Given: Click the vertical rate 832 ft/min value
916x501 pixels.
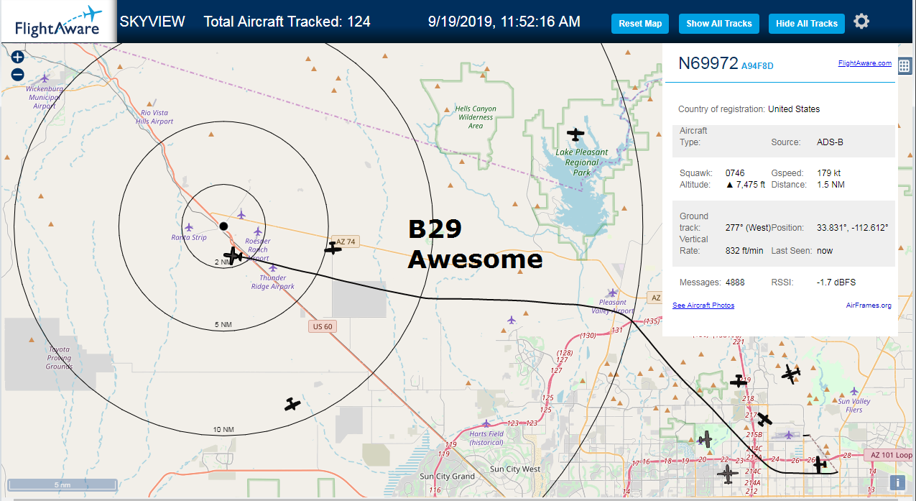Looking at the screenshot, I should [745, 251].
